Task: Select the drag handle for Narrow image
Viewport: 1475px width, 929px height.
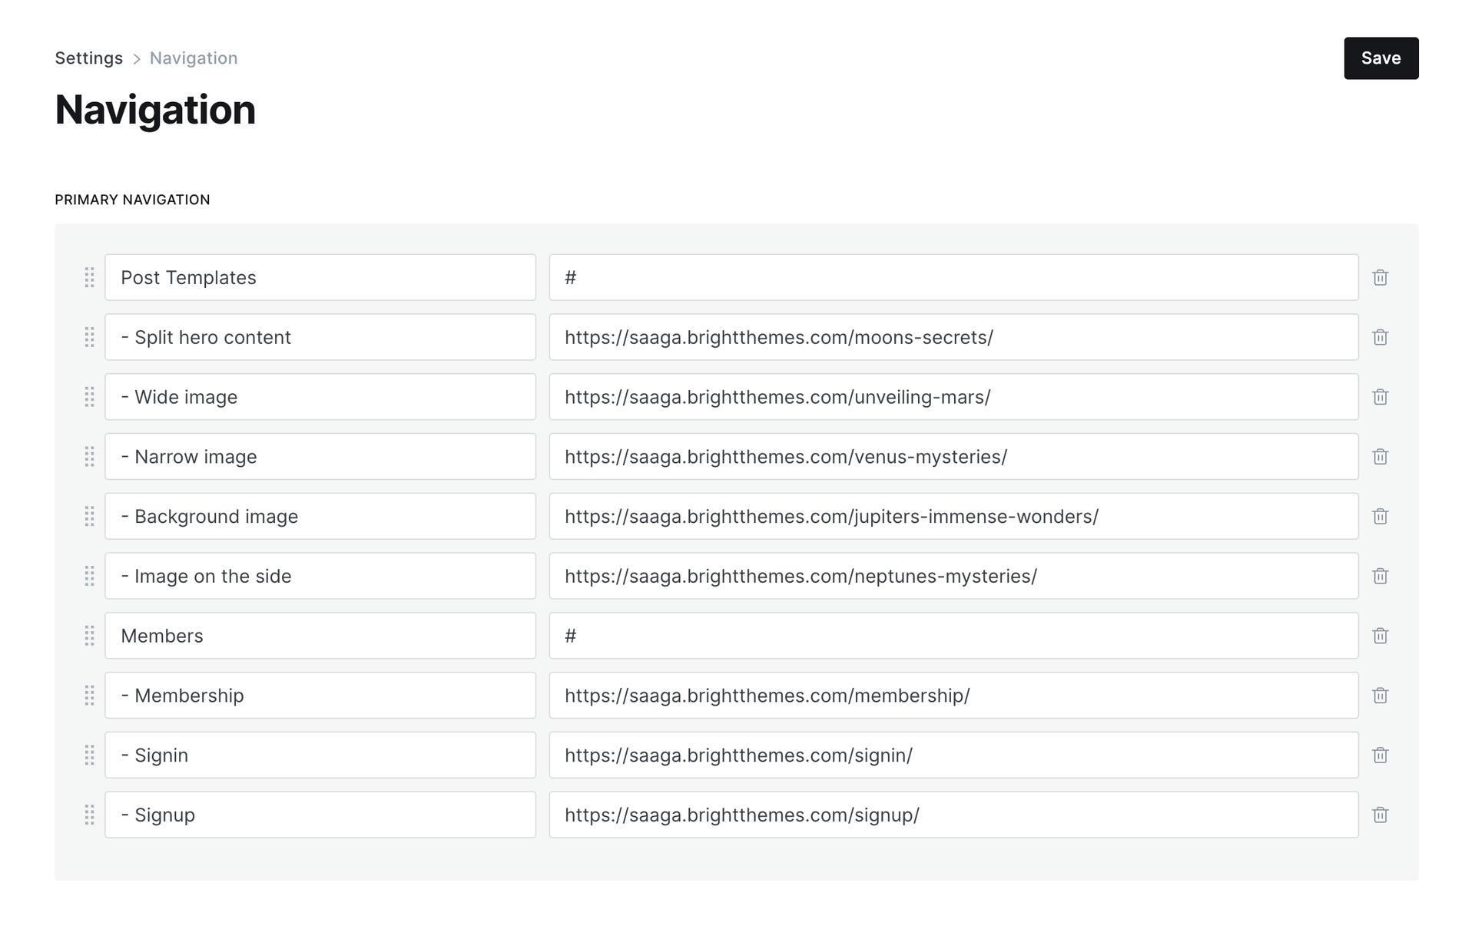Action: click(x=90, y=457)
